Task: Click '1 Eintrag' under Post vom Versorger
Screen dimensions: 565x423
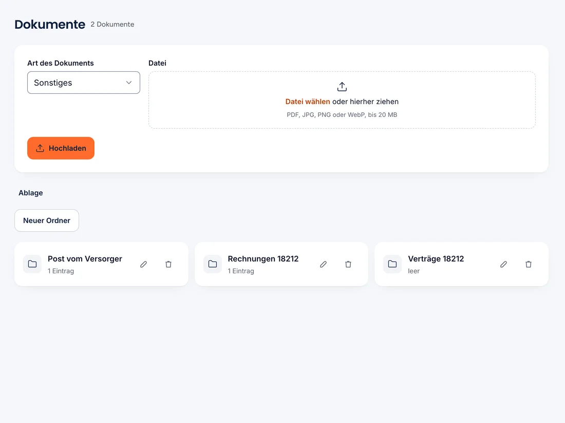Action: pos(61,271)
